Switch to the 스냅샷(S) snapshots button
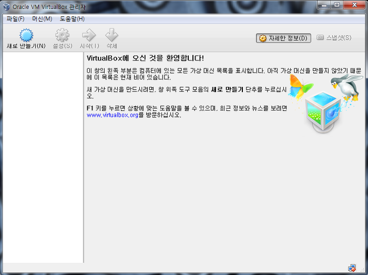Viewport: 368px width, 275px height. (334, 38)
